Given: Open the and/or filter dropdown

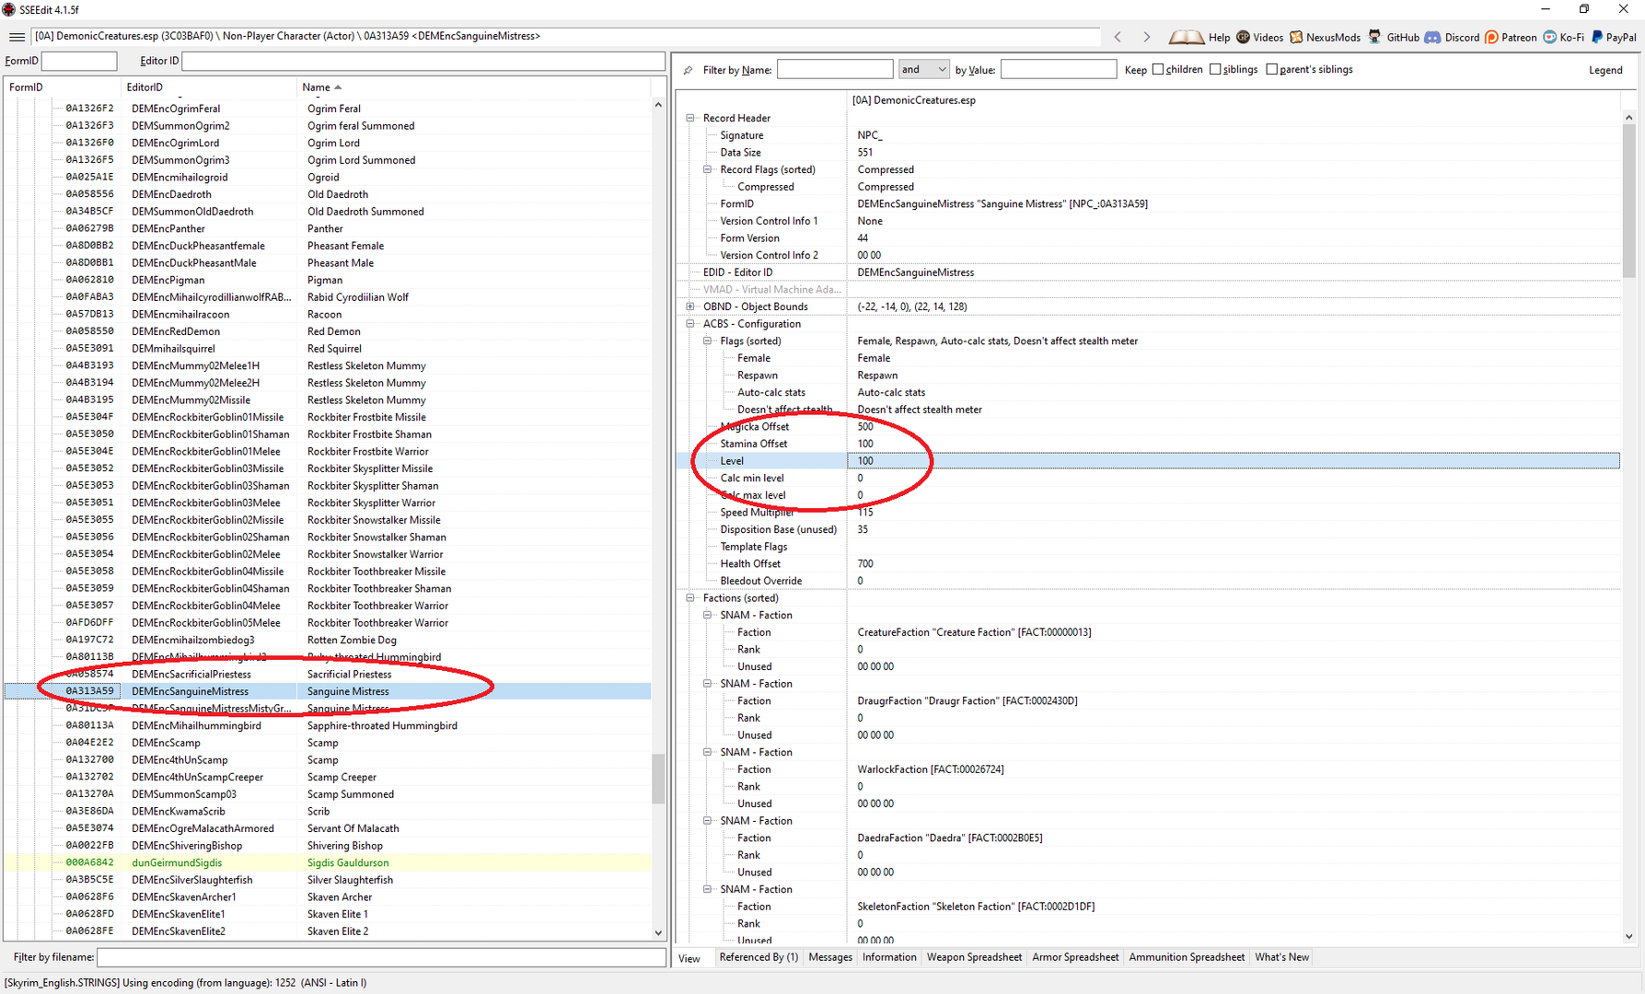Looking at the screenshot, I should [x=923, y=69].
